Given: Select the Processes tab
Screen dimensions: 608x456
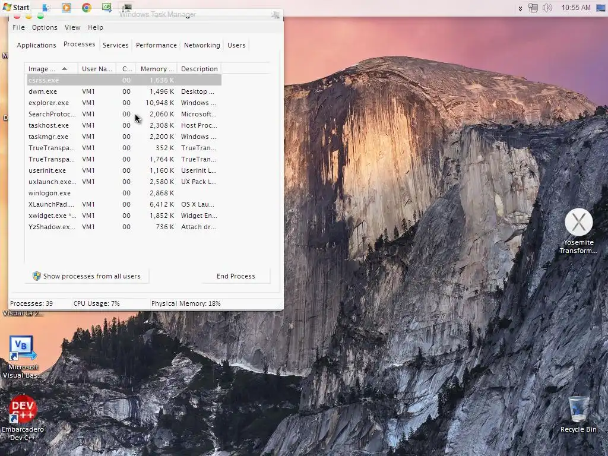Looking at the screenshot, I should pyautogui.click(x=80, y=44).
